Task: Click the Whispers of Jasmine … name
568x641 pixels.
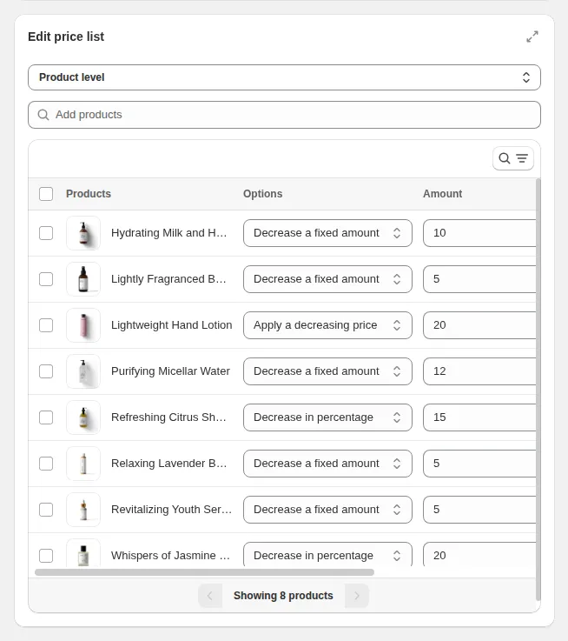Action: 170,556
